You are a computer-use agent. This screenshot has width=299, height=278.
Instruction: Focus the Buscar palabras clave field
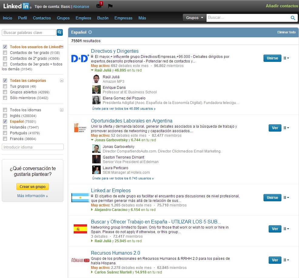click(x=29, y=32)
